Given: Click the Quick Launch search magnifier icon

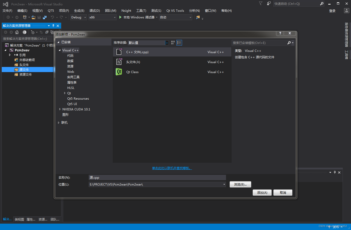Looking at the screenshot, I should [x=322, y=4].
